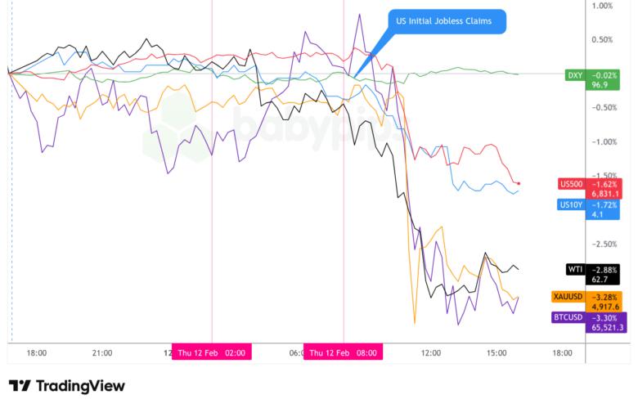
Task: Click the 18:00 label at left of time axis
Action: (36, 352)
